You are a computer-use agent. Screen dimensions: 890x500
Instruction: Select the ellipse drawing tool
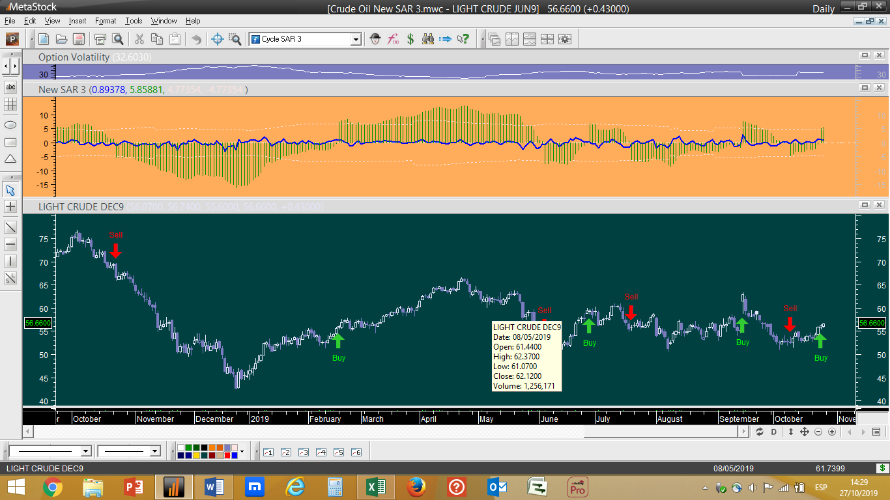point(10,125)
